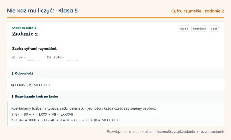
Task: Click the dotted answer blank after '87 –'
Action: 33,58
